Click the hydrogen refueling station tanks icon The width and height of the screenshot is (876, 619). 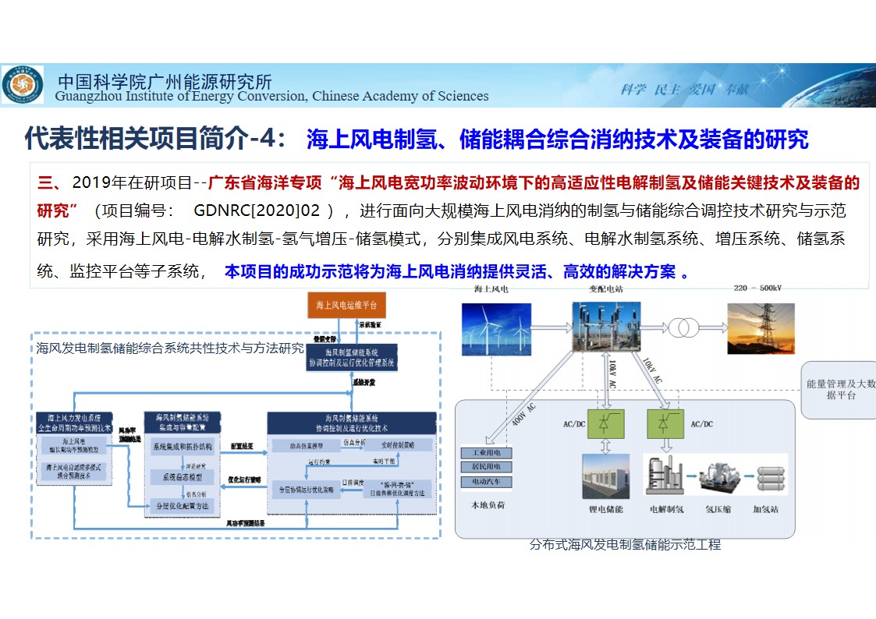768,476
